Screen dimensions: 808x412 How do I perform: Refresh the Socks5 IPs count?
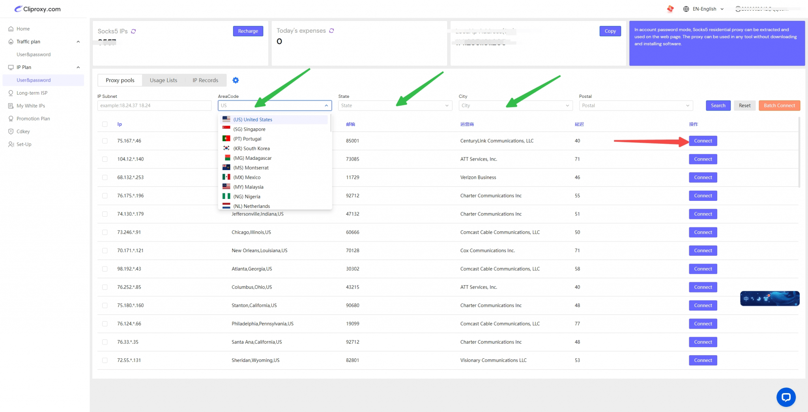133,31
